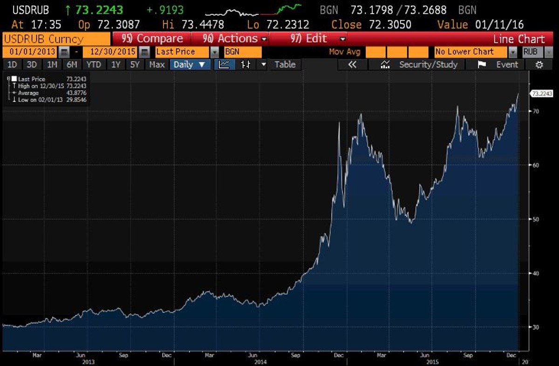Screen dimensions: 559x366
Task: Click the Security/Study chart icon
Action: tap(385, 65)
